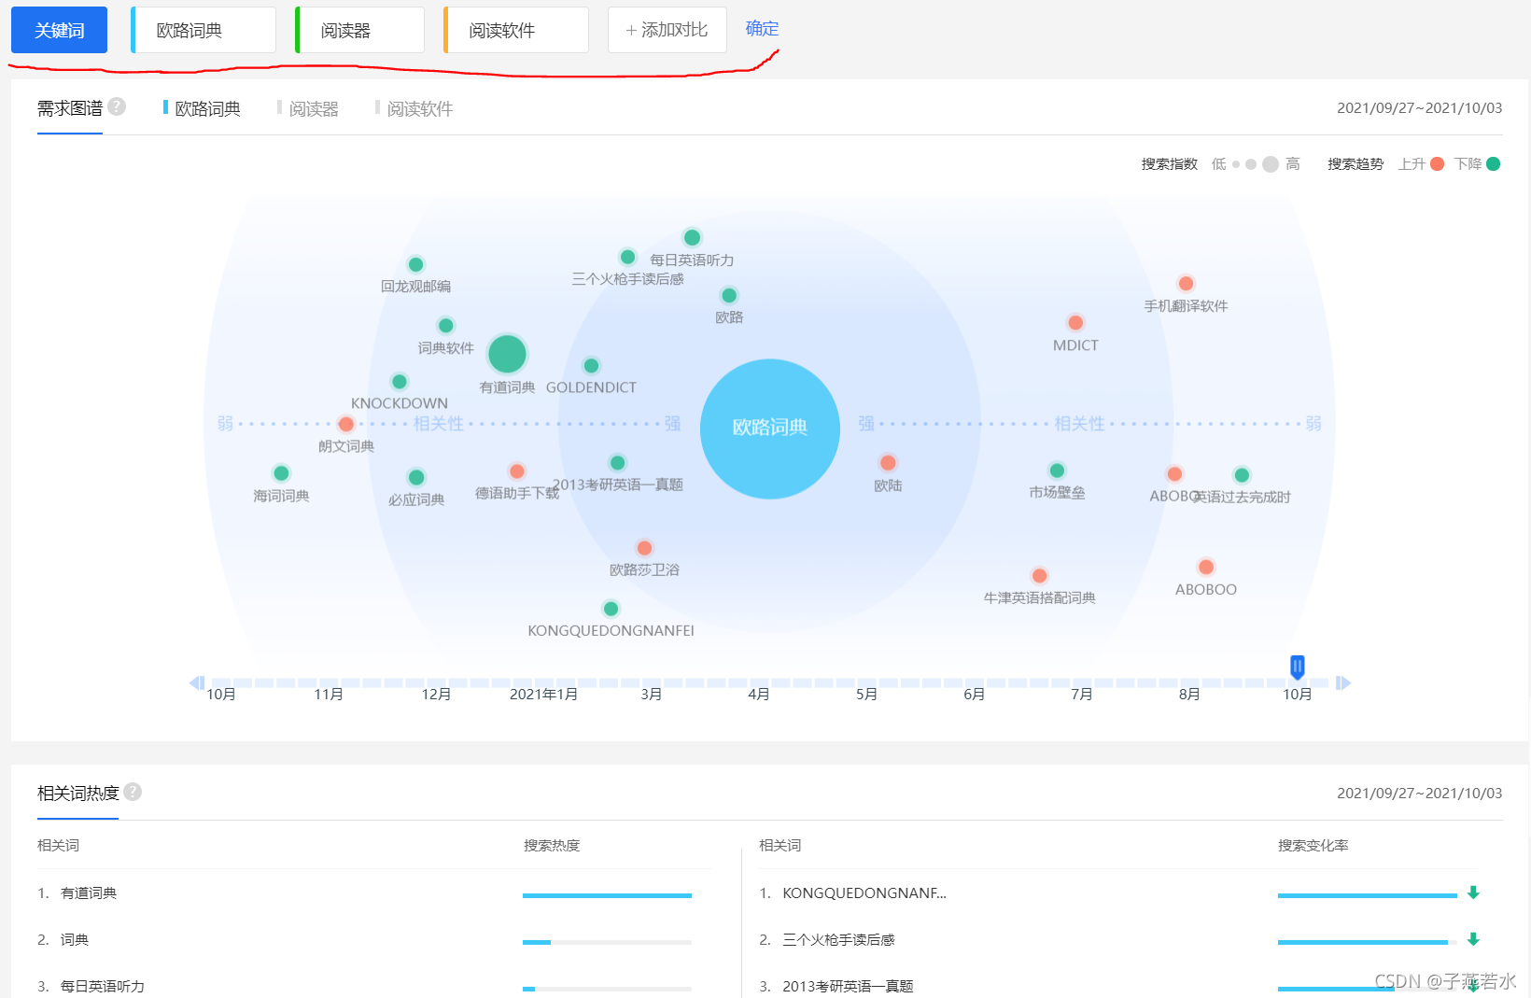Click help icon next to 需求图谱
The height and width of the screenshot is (998, 1531).
pyautogui.click(x=117, y=106)
